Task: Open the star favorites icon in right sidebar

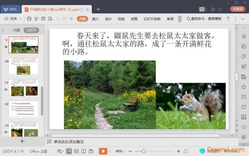Action: 244,87
